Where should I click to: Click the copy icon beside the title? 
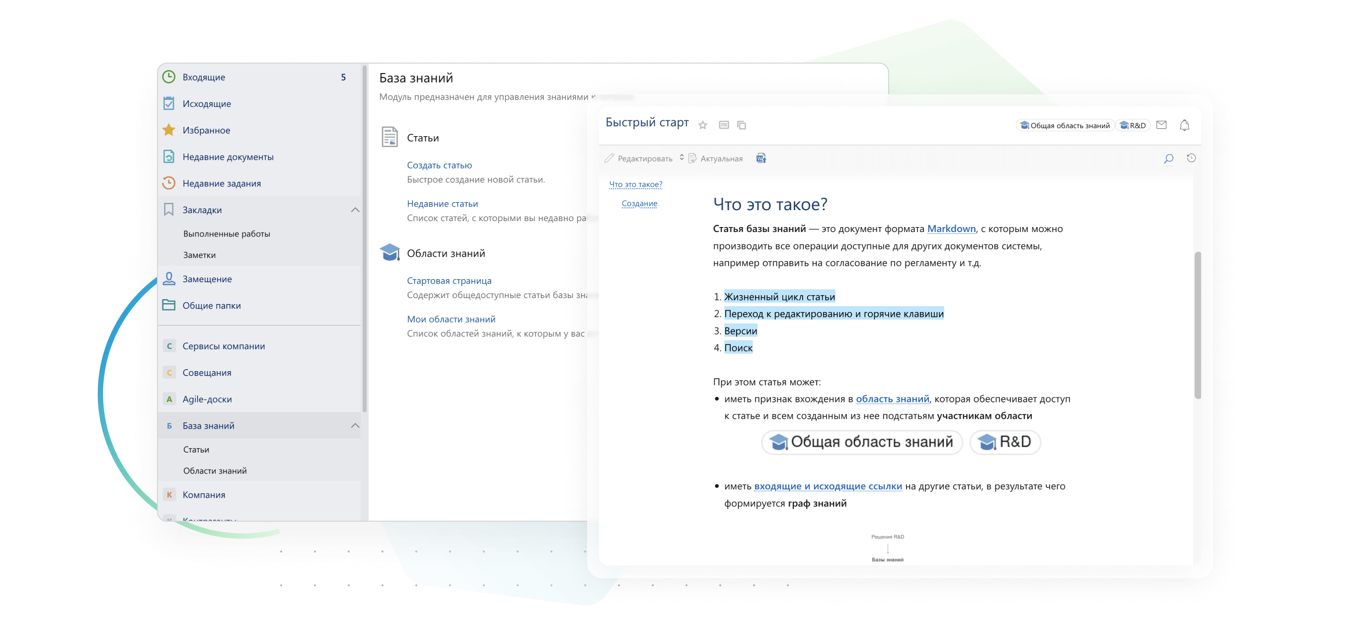(x=741, y=125)
